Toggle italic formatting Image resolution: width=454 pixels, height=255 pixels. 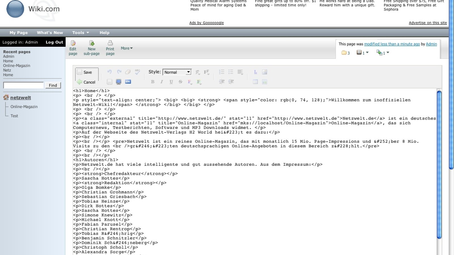coord(162,82)
